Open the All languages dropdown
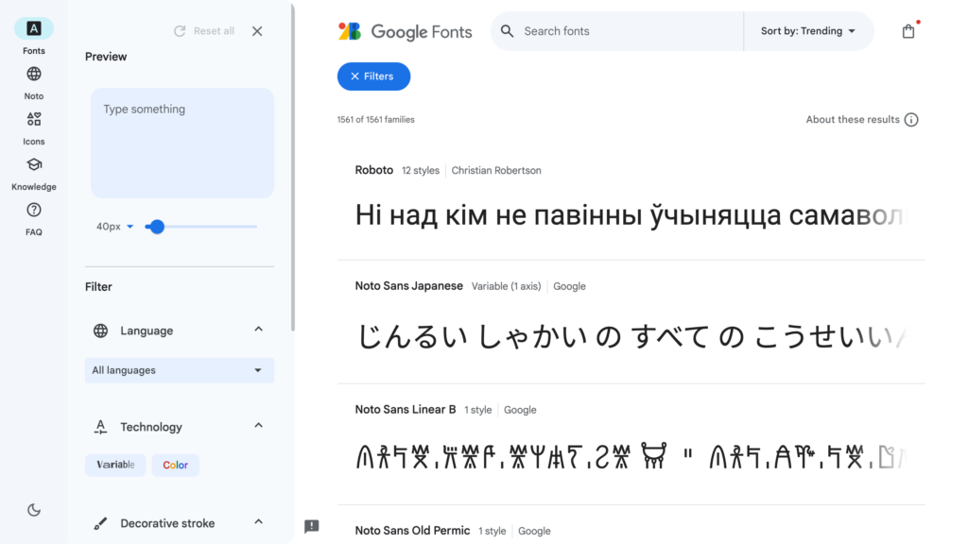This screenshot has width=968, height=544. tap(179, 369)
